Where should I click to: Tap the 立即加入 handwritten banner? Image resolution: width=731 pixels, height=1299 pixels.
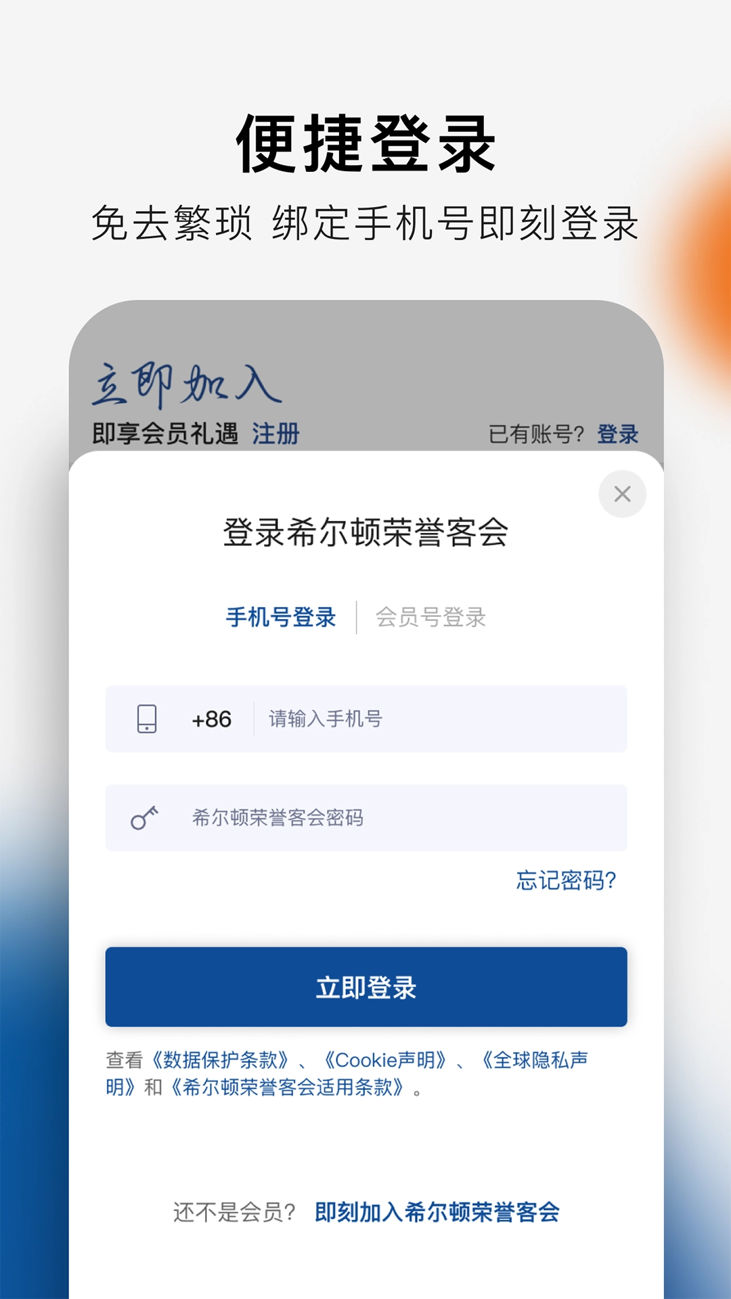pos(187,384)
